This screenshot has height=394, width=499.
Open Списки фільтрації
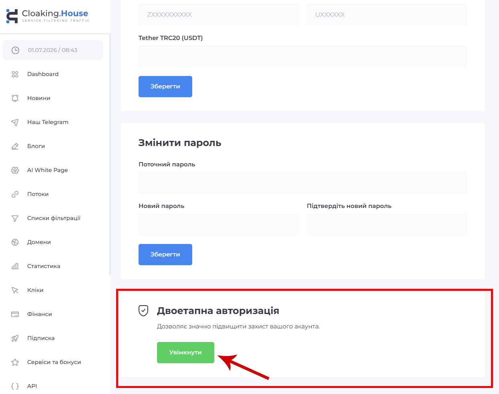tap(54, 218)
